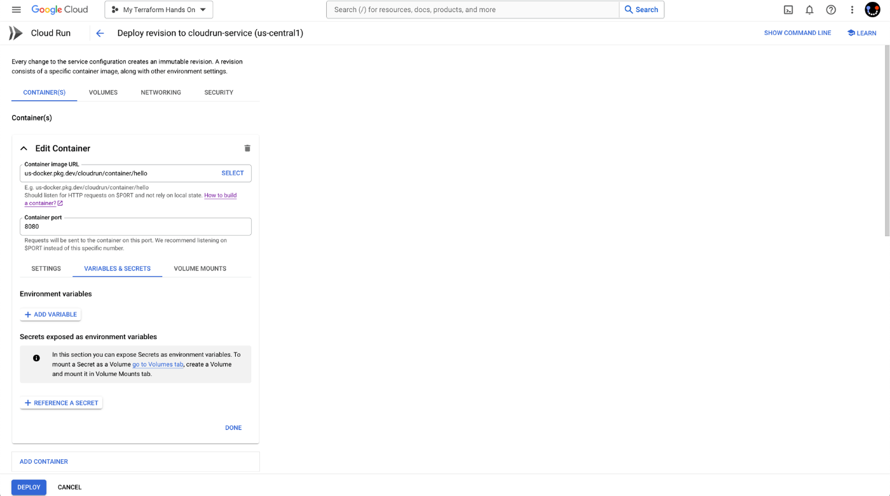Open the My Terraform Hands On project picker
Viewport: 890px width, 496px height.
pyautogui.click(x=159, y=10)
